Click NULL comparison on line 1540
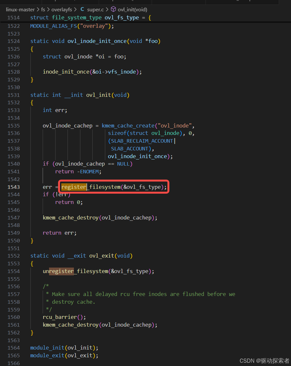Viewport: 291px width, 366px height. coord(123,164)
